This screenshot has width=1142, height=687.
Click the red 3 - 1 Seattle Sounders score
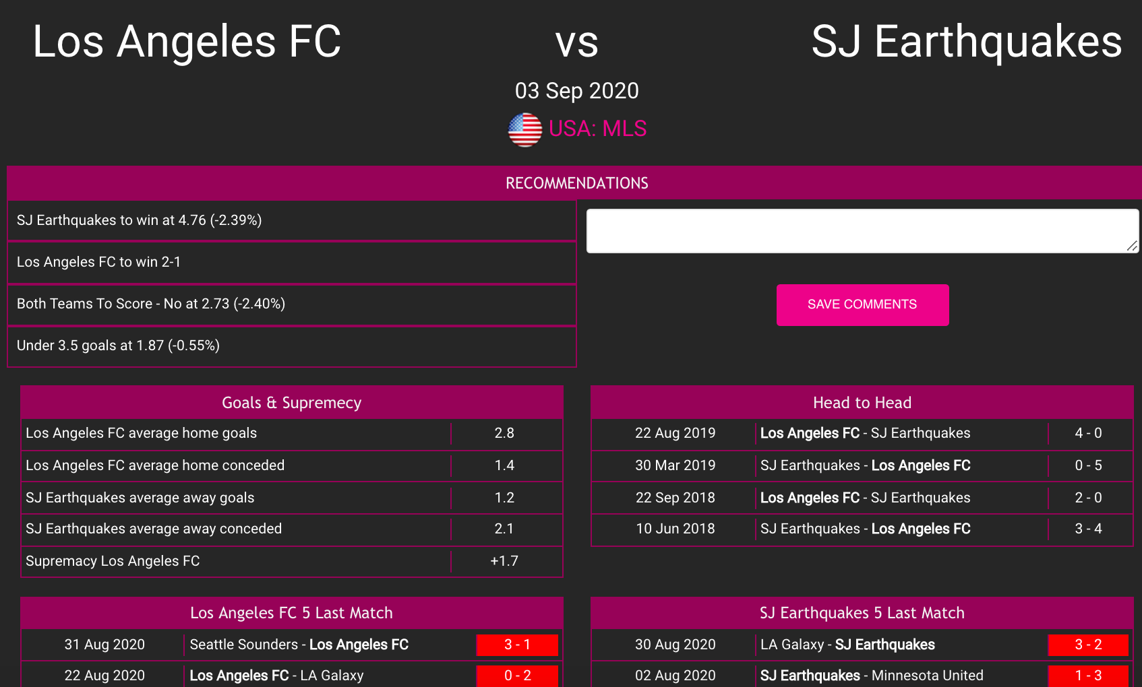pyautogui.click(x=517, y=645)
